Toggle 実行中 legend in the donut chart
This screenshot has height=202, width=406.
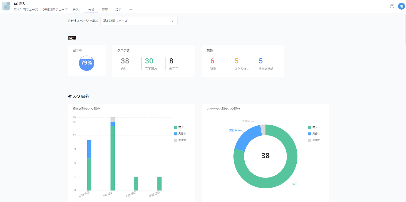click(314, 134)
